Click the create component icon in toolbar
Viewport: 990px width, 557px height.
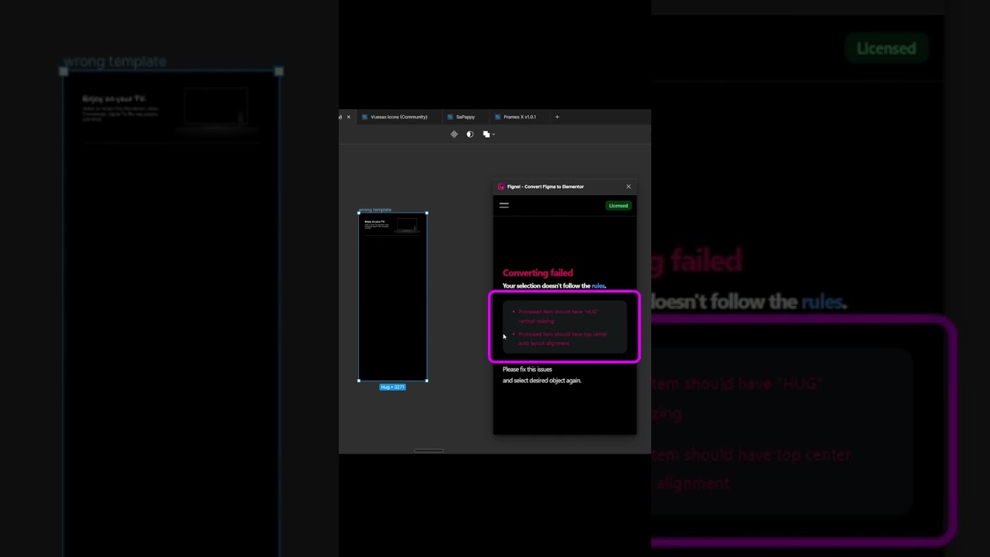point(454,134)
